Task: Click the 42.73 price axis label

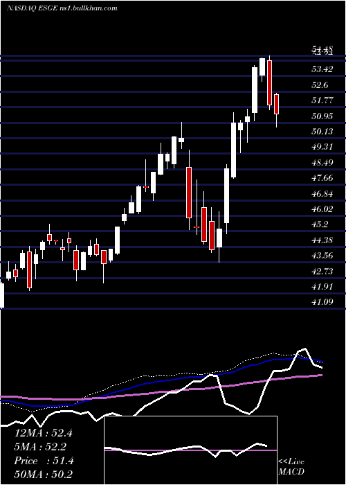Action: (322, 272)
